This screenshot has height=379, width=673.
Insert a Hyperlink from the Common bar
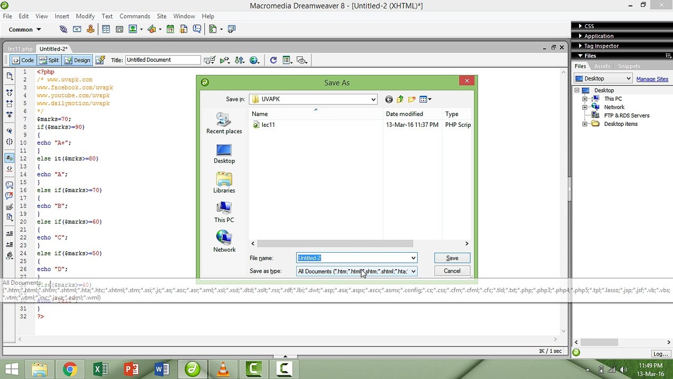(63, 29)
